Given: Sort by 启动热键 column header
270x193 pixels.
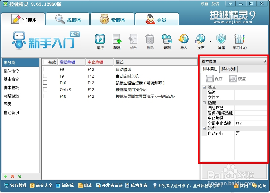Looking at the screenshot, I should pyautogui.click(x=72, y=62).
